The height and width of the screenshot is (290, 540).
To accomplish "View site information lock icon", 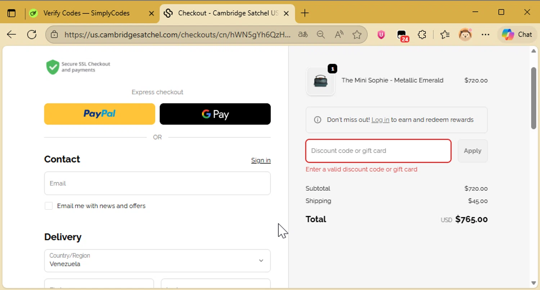I will 54,35.
